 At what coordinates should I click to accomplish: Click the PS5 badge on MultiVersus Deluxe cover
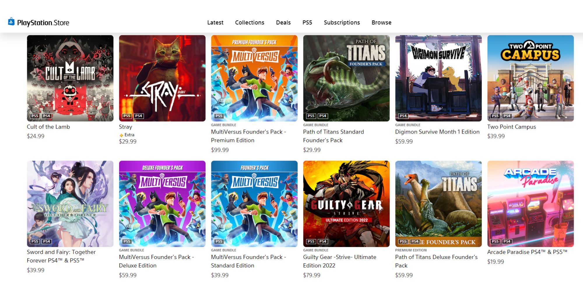(x=127, y=241)
